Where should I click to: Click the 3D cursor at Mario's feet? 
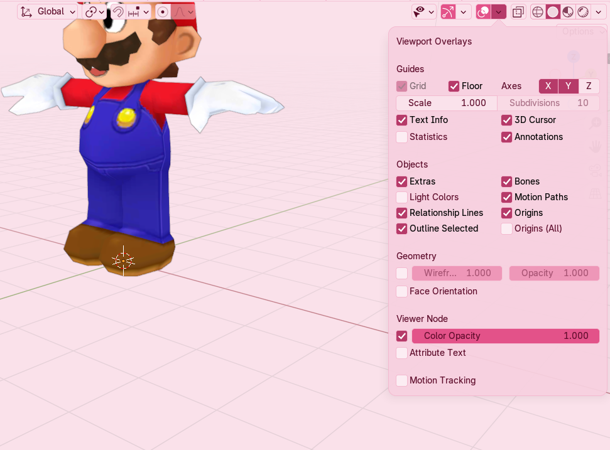(123, 260)
